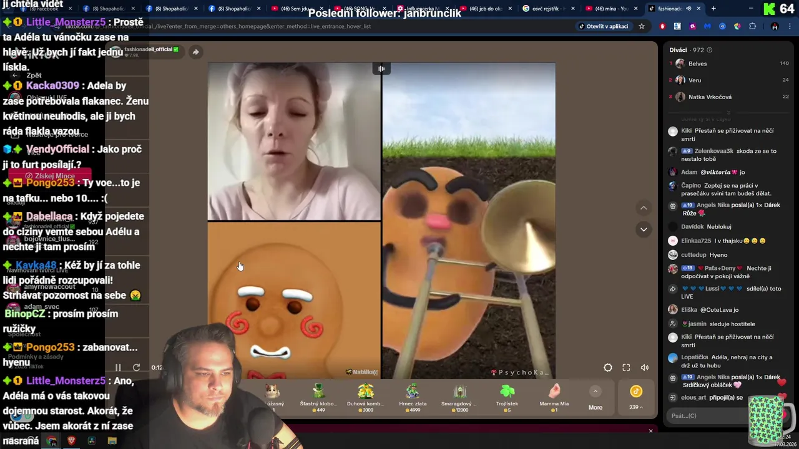
Task: Switch to the osvč rejstřík Google tab
Action: click(548, 9)
